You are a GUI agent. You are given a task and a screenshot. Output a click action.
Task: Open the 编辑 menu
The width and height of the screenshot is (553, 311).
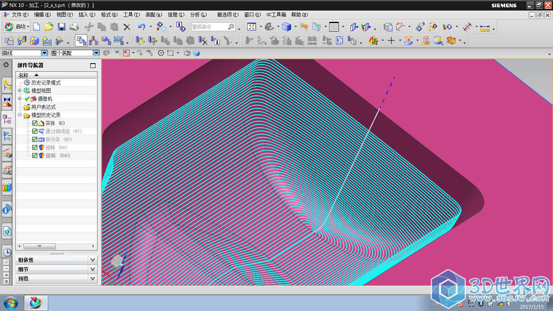(43, 15)
